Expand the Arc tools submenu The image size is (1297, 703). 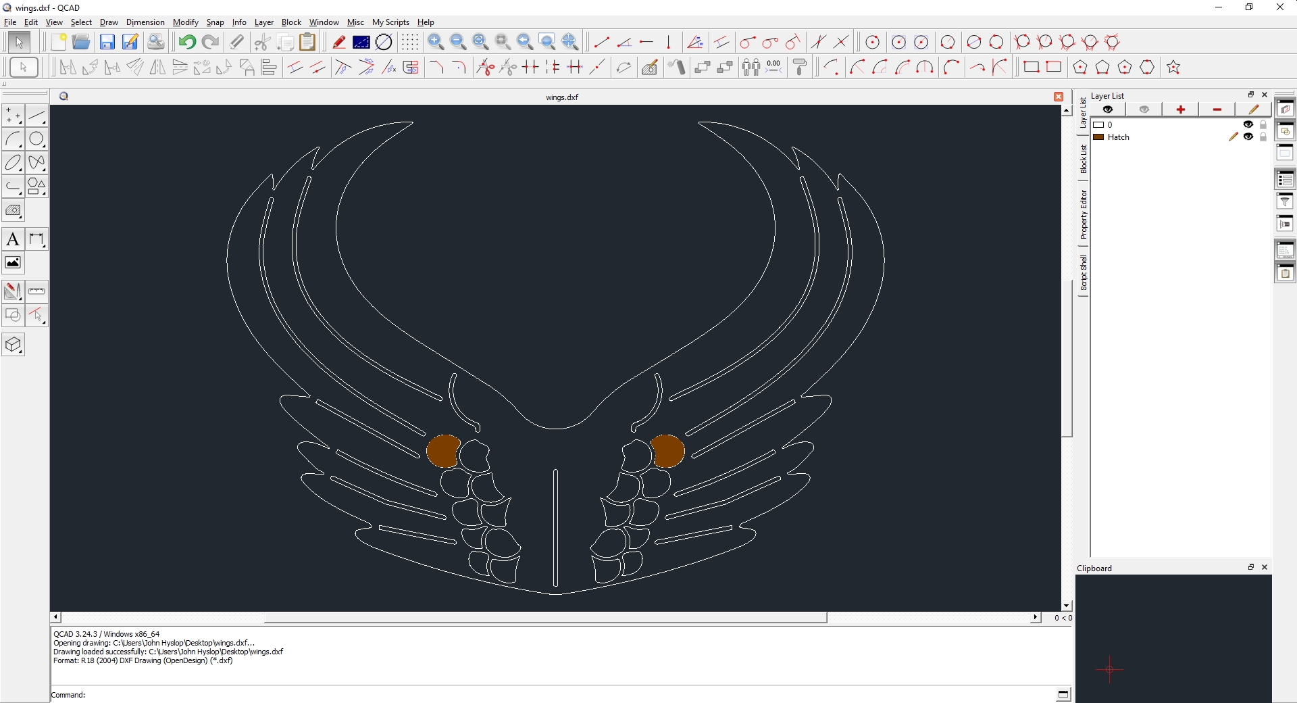(x=13, y=139)
